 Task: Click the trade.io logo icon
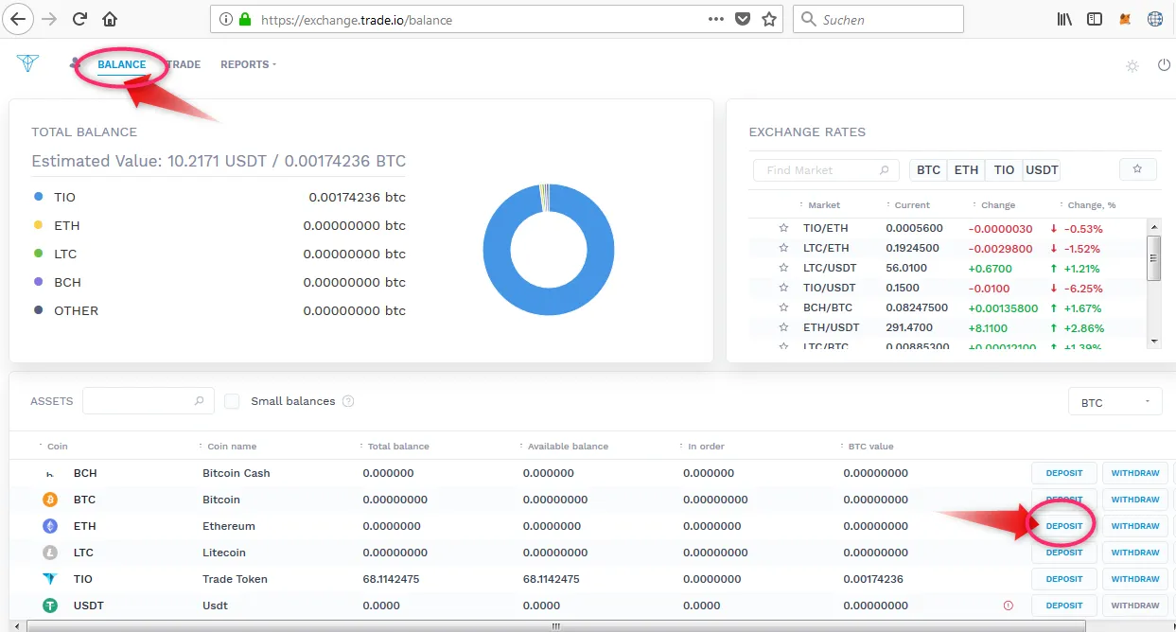(x=27, y=63)
